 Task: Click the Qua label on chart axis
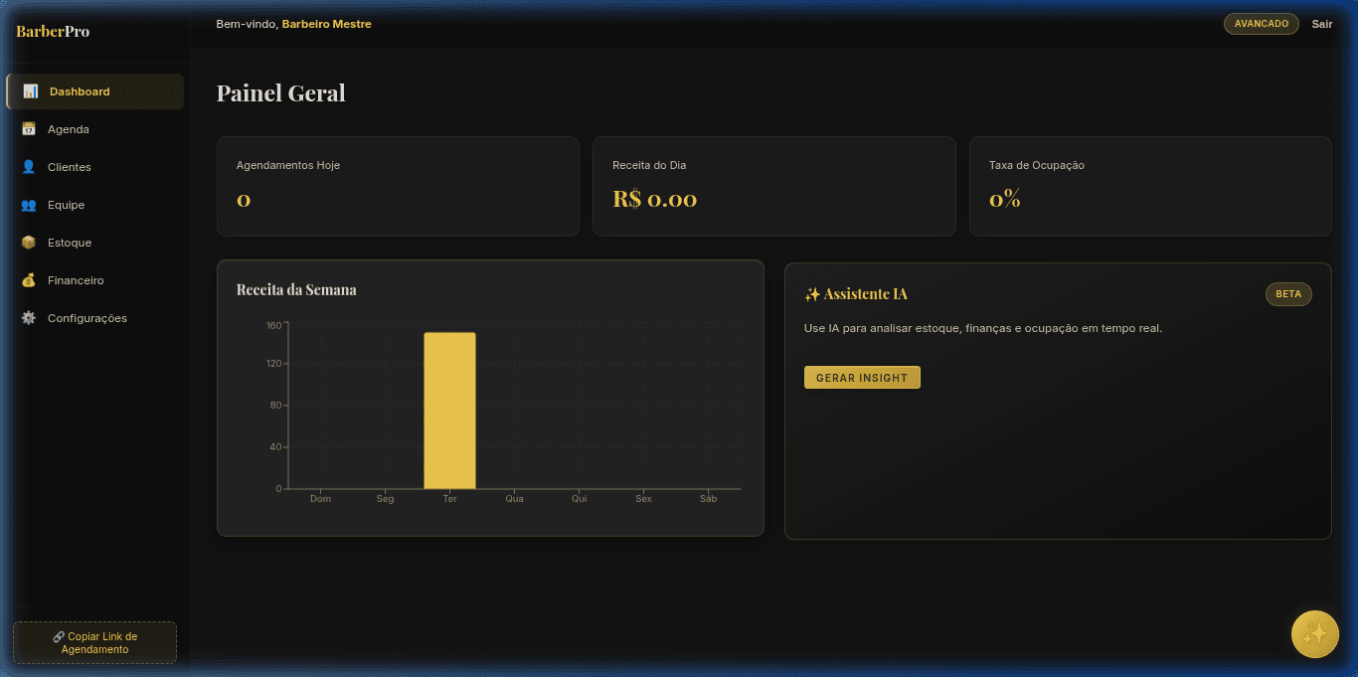(514, 499)
